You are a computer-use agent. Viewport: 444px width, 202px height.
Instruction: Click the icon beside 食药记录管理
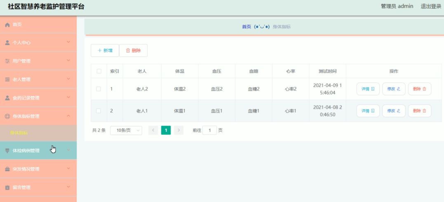click(8, 98)
